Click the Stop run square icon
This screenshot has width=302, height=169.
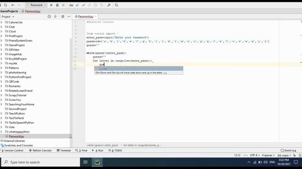coord(63,5)
